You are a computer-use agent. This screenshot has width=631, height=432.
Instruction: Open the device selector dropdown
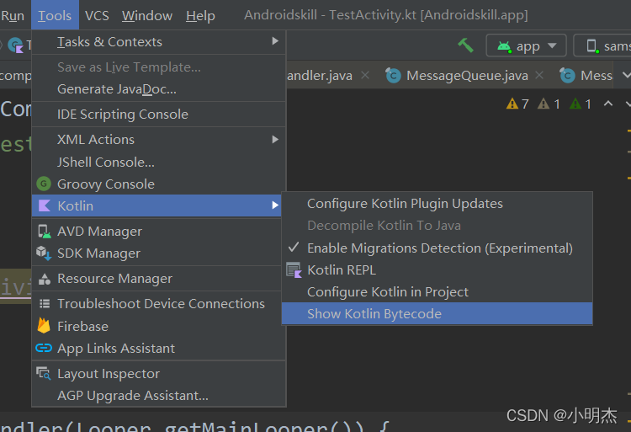coord(602,45)
